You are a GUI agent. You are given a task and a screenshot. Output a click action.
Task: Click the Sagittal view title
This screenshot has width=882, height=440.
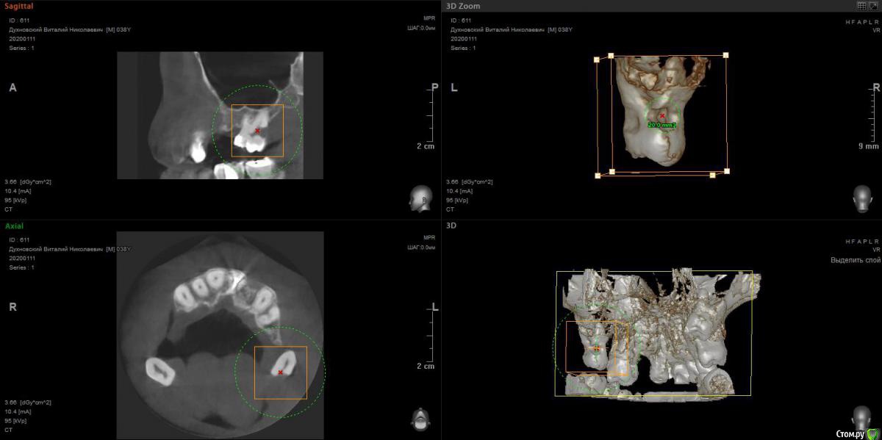tap(18, 6)
